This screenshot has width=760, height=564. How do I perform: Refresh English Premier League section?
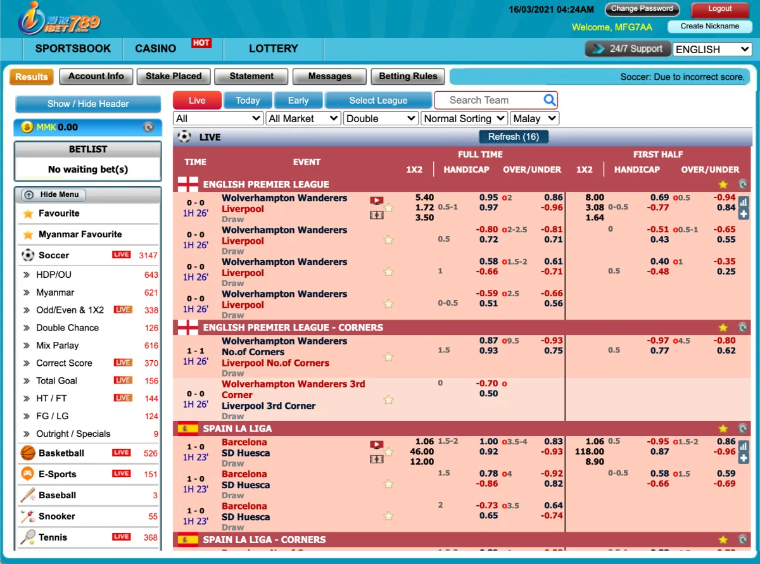coord(743,185)
